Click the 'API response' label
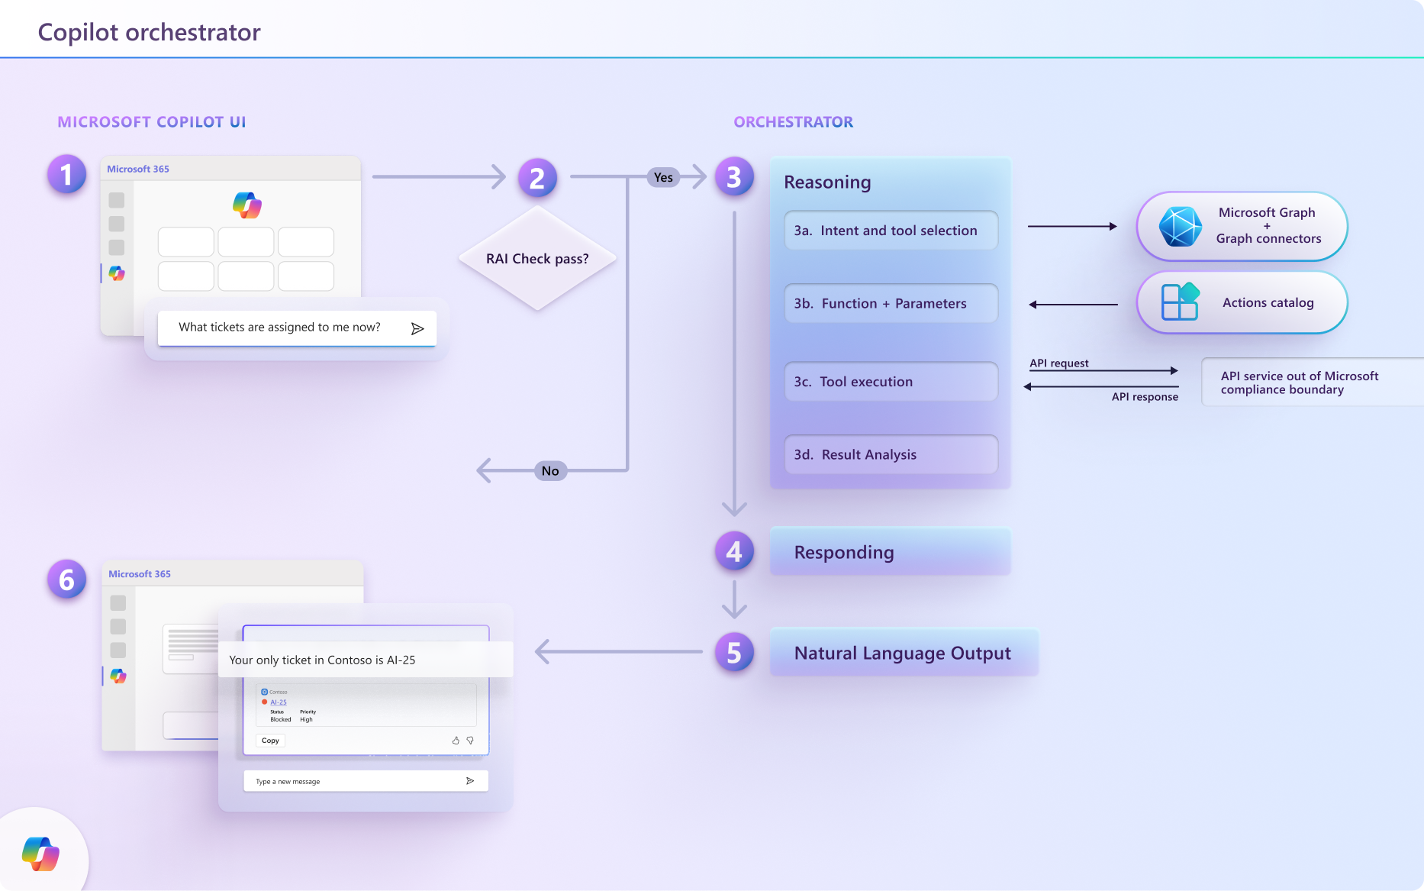The width and height of the screenshot is (1424, 891). (1145, 397)
